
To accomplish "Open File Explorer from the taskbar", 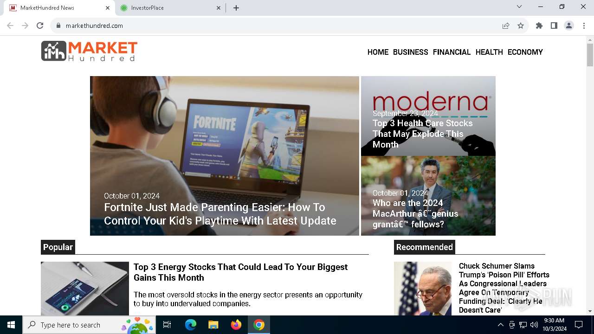I will pyautogui.click(x=213, y=325).
